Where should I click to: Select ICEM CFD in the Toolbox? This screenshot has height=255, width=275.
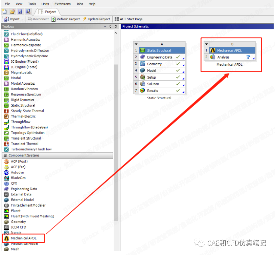pyautogui.click(x=19, y=227)
